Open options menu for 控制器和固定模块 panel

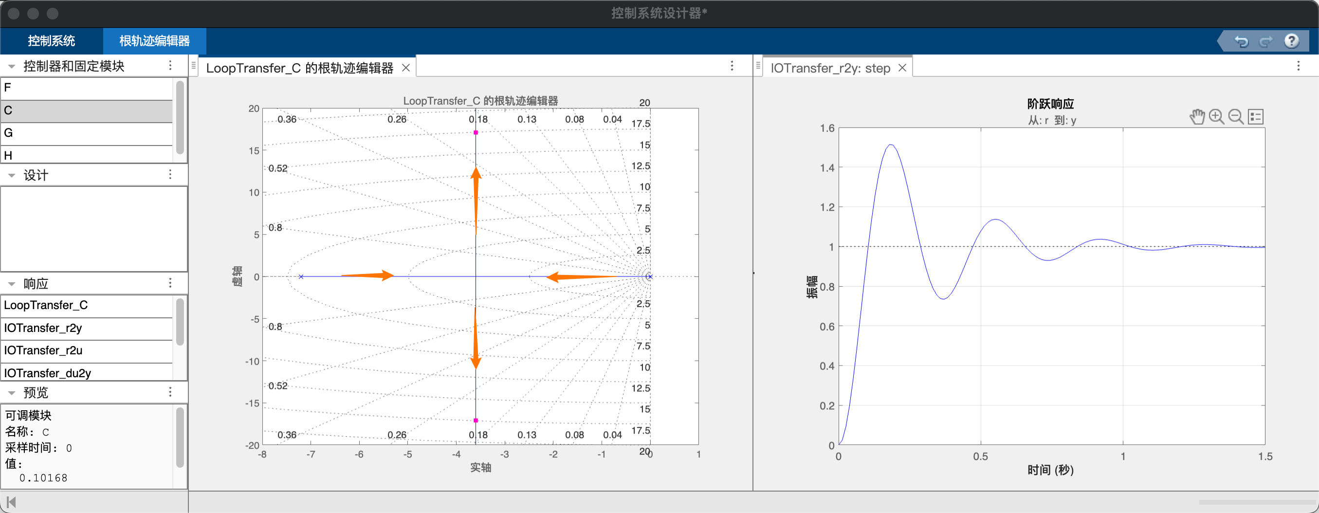[170, 66]
